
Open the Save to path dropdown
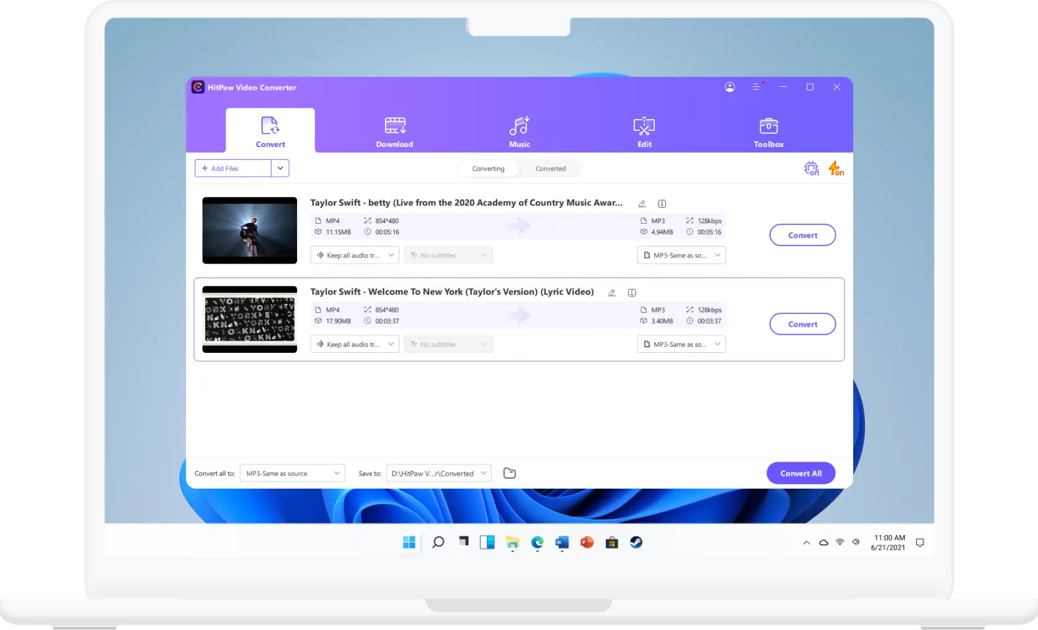coord(438,473)
